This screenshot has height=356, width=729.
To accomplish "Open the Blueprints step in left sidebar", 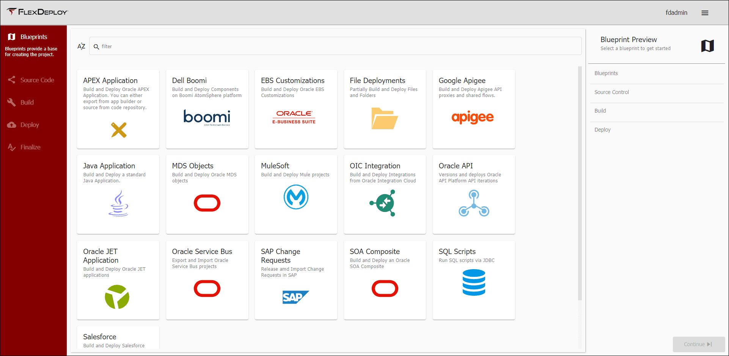I will point(33,37).
